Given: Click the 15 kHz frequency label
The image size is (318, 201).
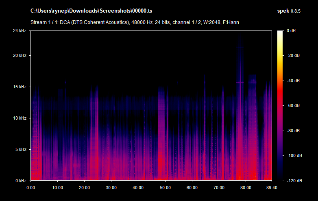Looking at the screenshot, I should click(19, 87).
